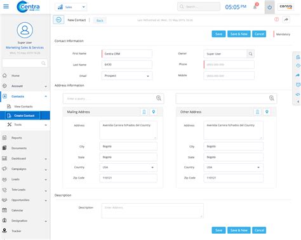This screenshot has width=301, height=240.
Task: Click the Marketing Sales & Services link
Action: click(x=25, y=48)
